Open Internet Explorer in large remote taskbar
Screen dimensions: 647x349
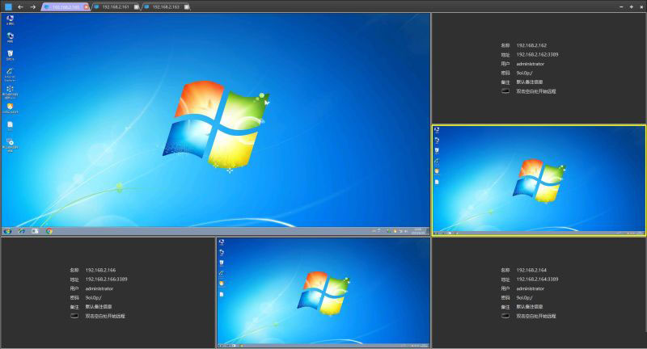pyautogui.click(x=22, y=231)
